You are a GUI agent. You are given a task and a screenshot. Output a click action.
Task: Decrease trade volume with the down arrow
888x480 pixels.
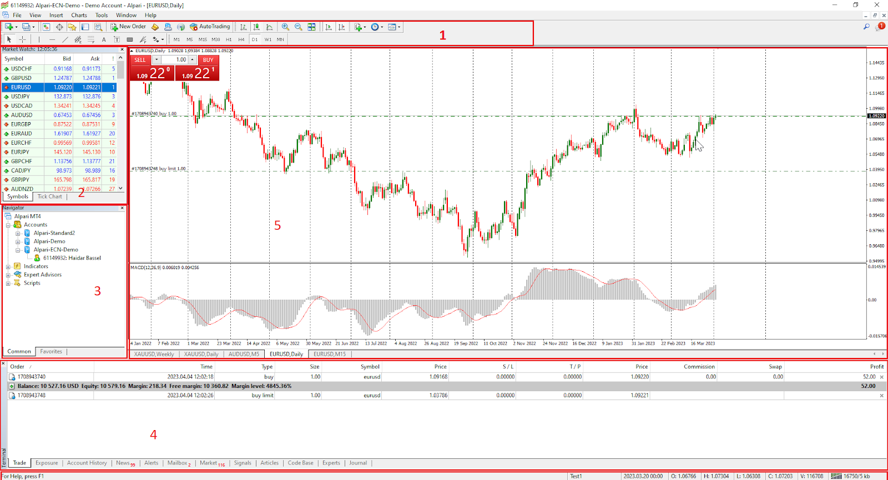click(157, 60)
